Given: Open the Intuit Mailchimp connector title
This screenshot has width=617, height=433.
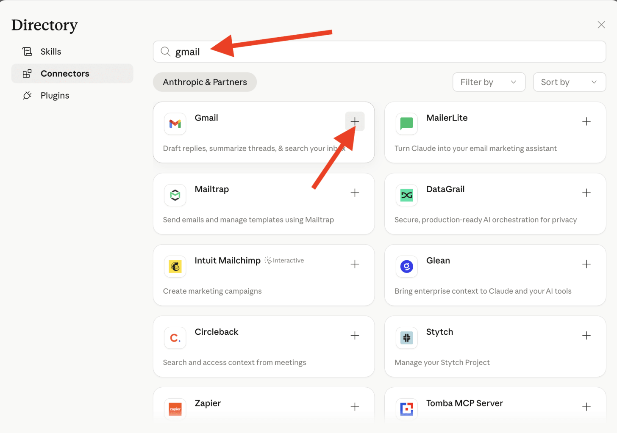Looking at the screenshot, I should coord(228,261).
